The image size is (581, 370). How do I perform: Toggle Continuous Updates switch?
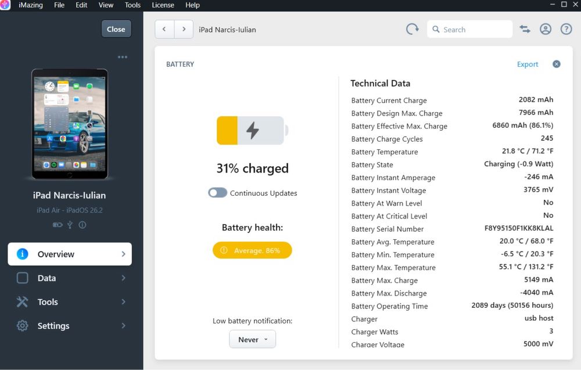click(218, 193)
